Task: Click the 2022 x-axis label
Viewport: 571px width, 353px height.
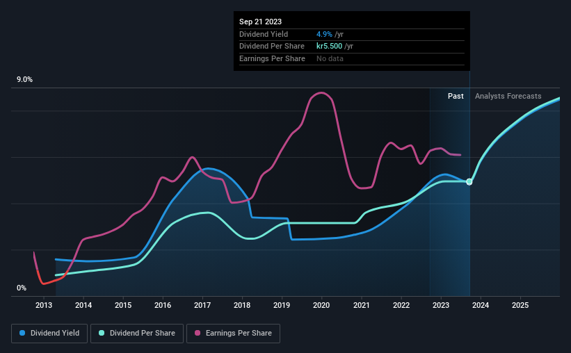Action: coord(401,305)
